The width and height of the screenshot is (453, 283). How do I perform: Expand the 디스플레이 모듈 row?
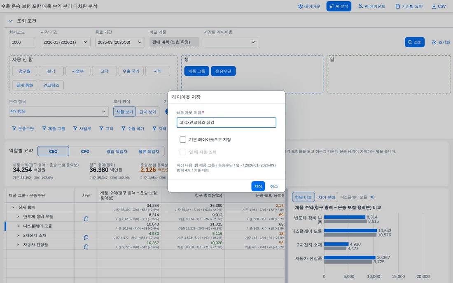18,226
